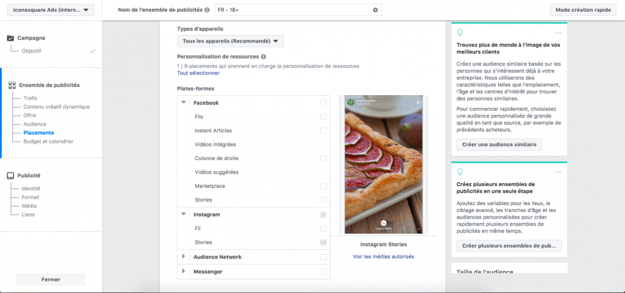
Task: Click Learn More swipe-up icon in preview
Action: click(384, 223)
